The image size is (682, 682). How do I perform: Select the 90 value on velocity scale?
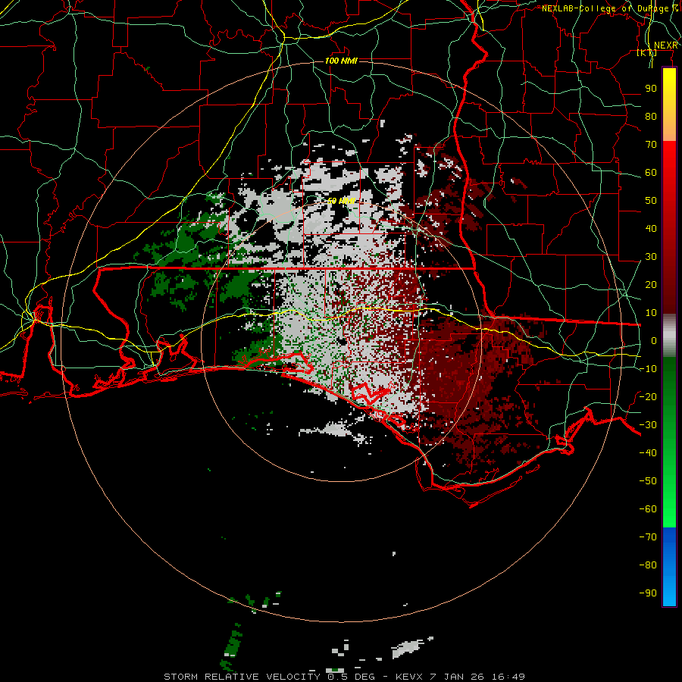click(x=651, y=89)
